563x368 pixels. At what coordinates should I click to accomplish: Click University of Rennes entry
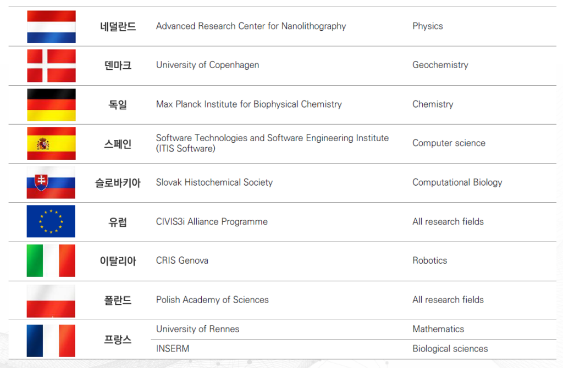(x=197, y=329)
